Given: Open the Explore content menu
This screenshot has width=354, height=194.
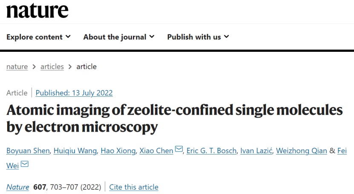Looking at the screenshot, I should pos(38,37).
